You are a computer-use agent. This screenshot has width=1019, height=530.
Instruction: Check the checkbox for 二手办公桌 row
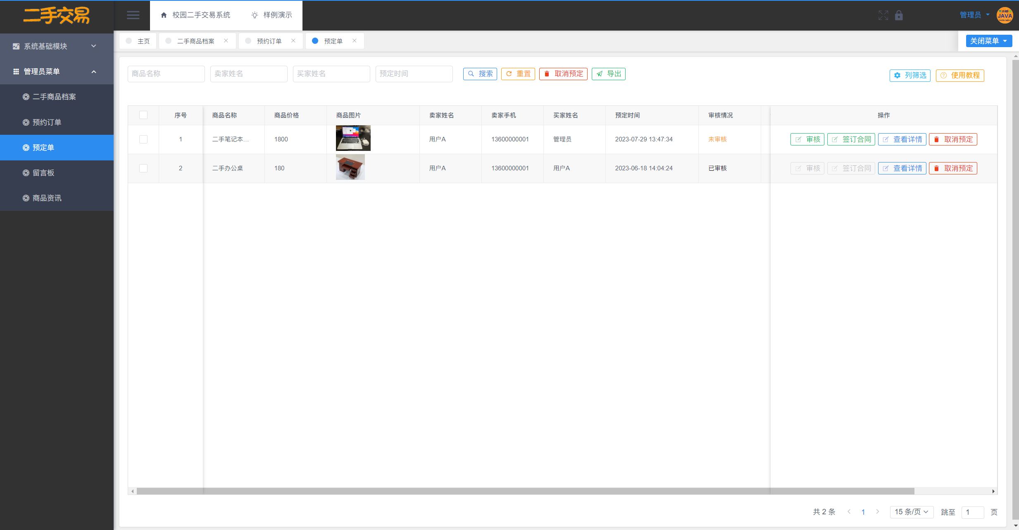(143, 168)
